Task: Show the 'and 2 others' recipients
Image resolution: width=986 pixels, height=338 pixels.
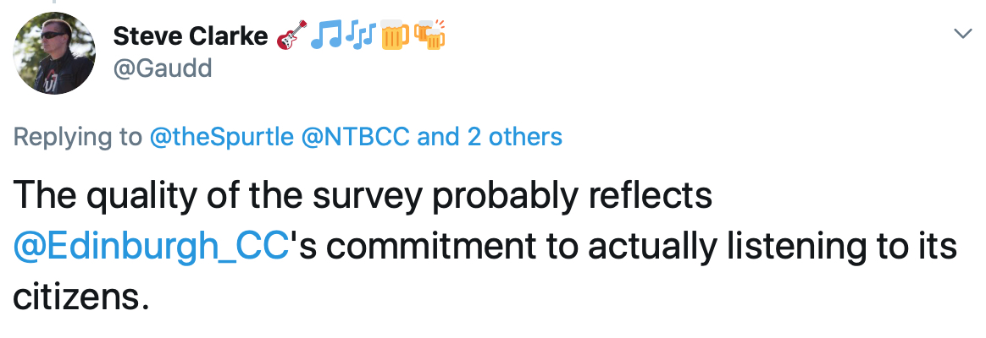Action: 490,136
